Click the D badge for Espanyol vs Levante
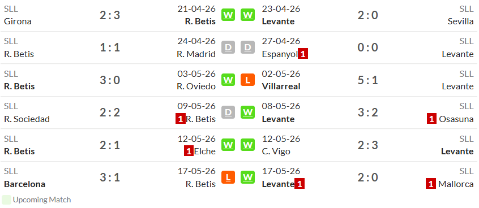Screen dimensions: 479x208 [247, 47]
